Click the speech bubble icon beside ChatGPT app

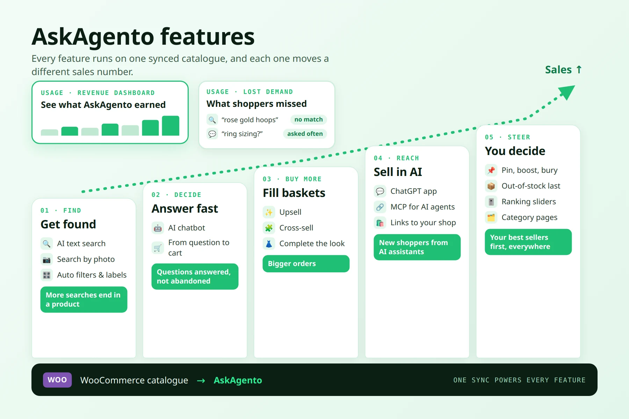380,191
